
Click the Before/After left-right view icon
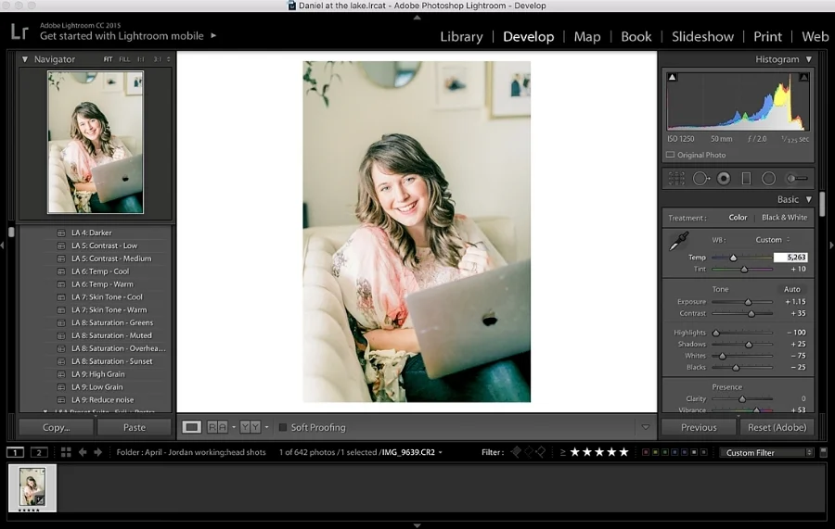coord(217,427)
